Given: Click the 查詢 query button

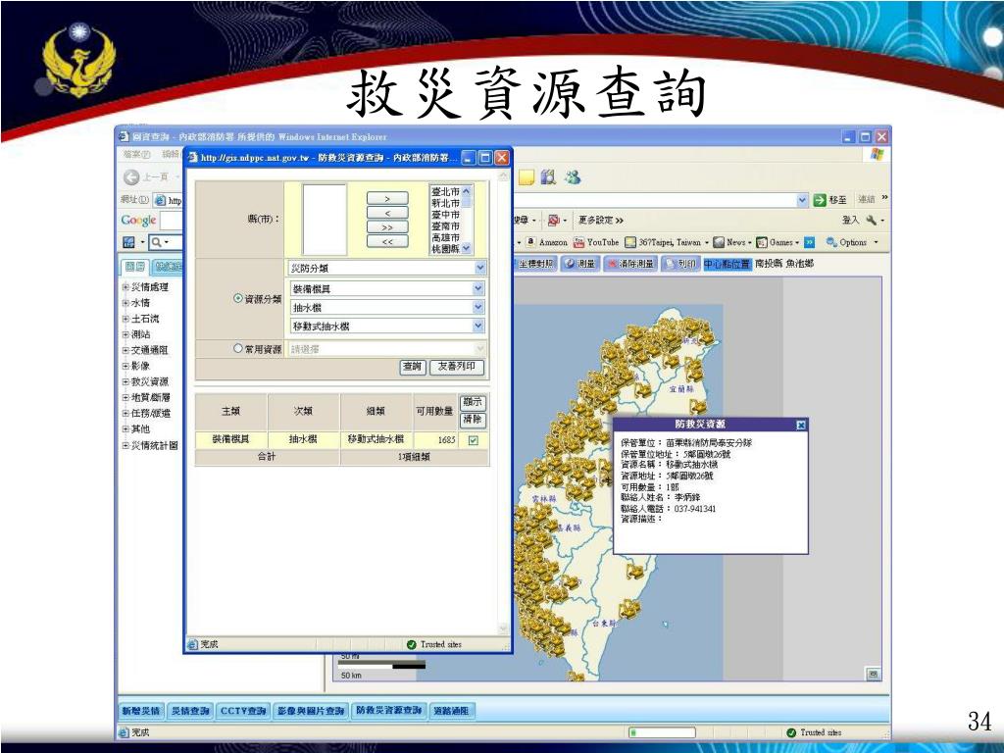Looking at the screenshot, I should 413,367.
